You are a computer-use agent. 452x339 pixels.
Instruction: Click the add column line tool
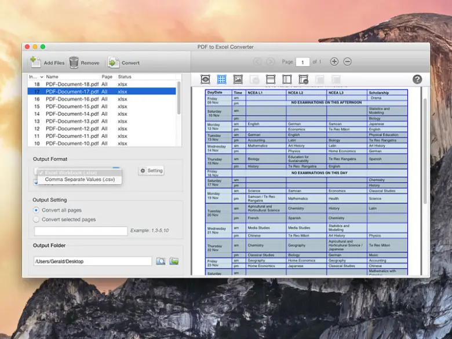click(x=287, y=79)
